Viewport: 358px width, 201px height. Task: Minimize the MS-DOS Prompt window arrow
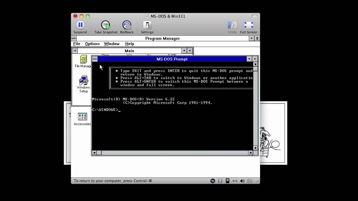coord(249,59)
